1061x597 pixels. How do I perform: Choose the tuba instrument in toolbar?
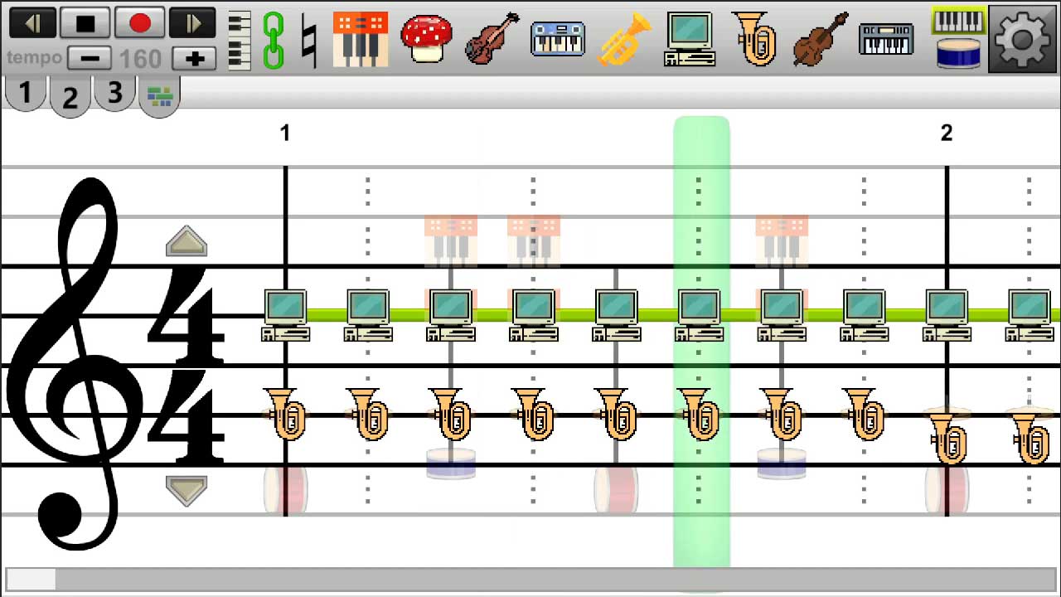point(754,39)
